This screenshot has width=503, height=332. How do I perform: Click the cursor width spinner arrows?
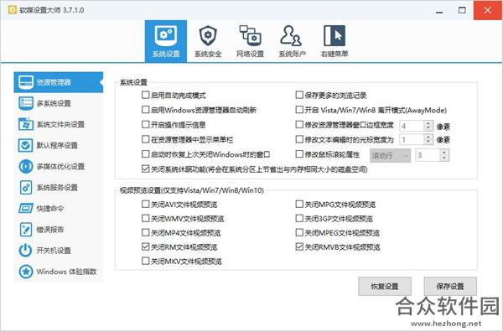(x=428, y=139)
